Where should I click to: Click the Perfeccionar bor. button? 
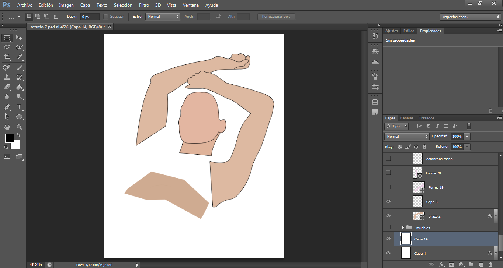click(276, 17)
